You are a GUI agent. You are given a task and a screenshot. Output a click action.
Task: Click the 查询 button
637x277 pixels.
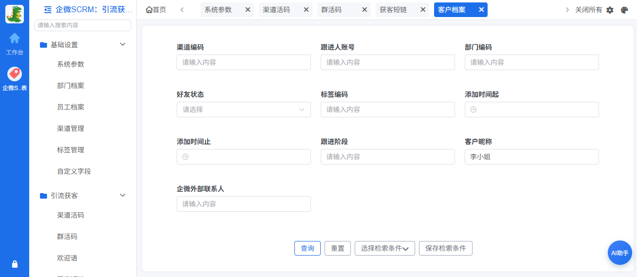(x=308, y=248)
